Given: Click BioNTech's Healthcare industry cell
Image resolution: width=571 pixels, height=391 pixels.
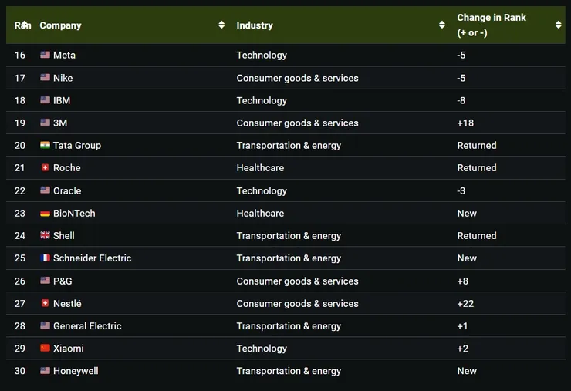Looking at the screenshot, I should tap(260, 214).
